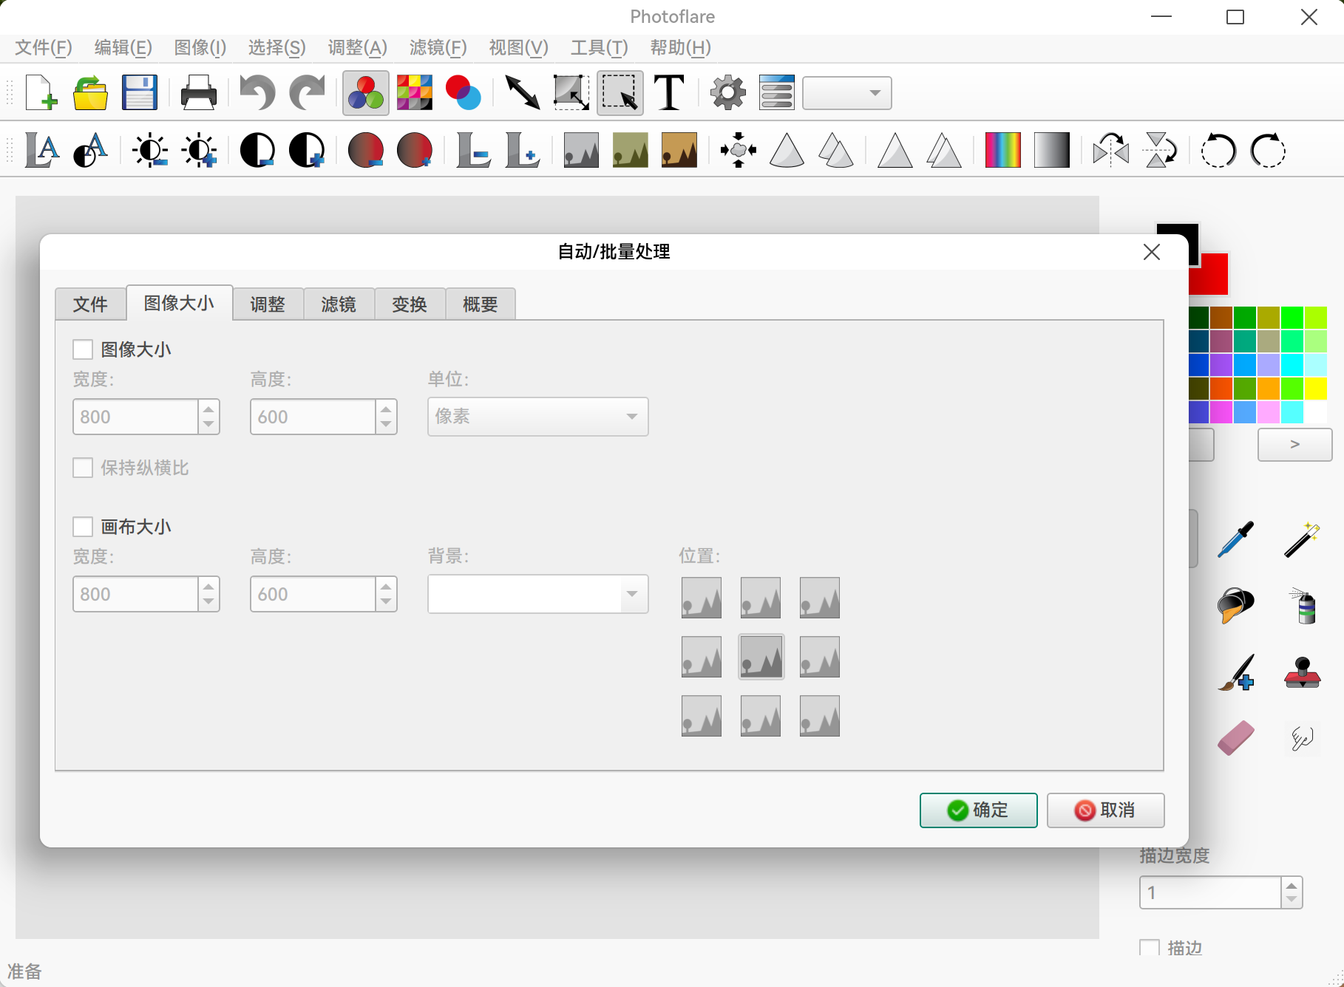Viewport: 1344px width, 987px height.
Task: Enable the 图像大小 checkbox
Action: (83, 349)
